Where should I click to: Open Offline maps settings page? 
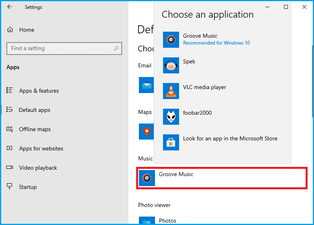tap(35, 129)
